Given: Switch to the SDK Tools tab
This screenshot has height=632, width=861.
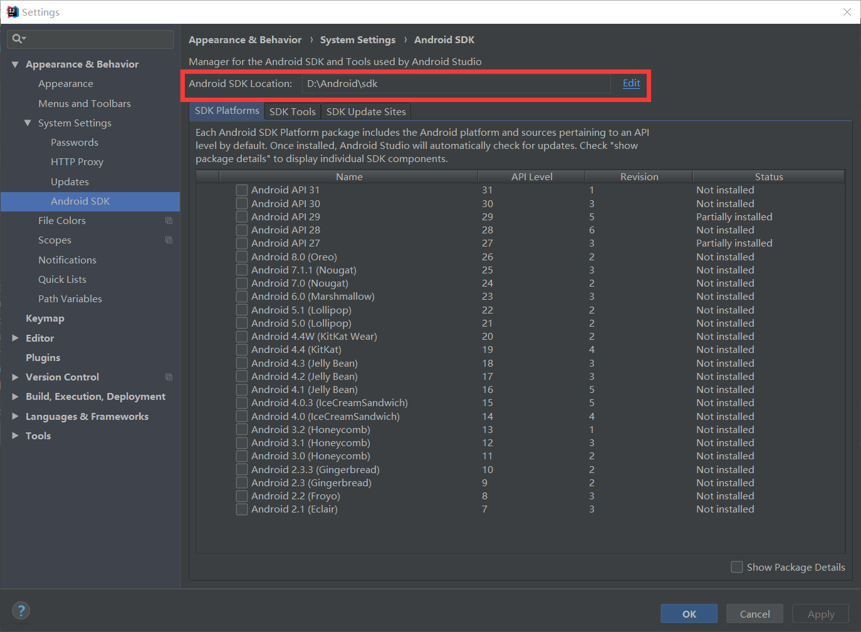Looking at the screenshot, I should (x=293, y=111).
